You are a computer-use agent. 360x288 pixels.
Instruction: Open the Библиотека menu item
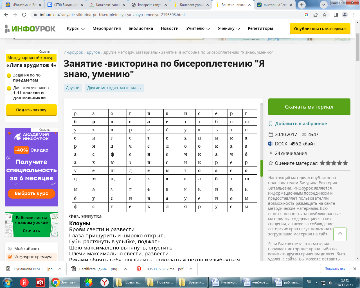141,28
